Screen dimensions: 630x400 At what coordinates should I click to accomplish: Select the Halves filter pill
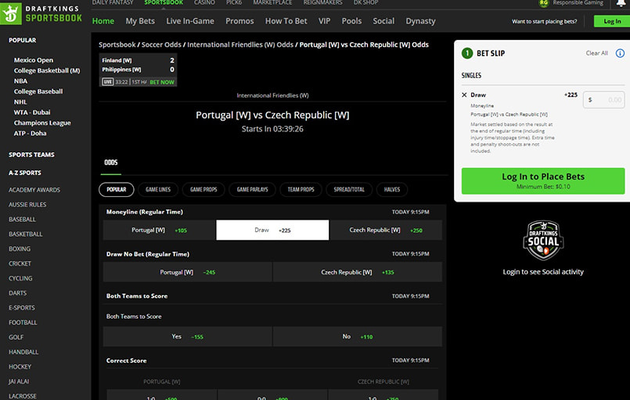392,189
